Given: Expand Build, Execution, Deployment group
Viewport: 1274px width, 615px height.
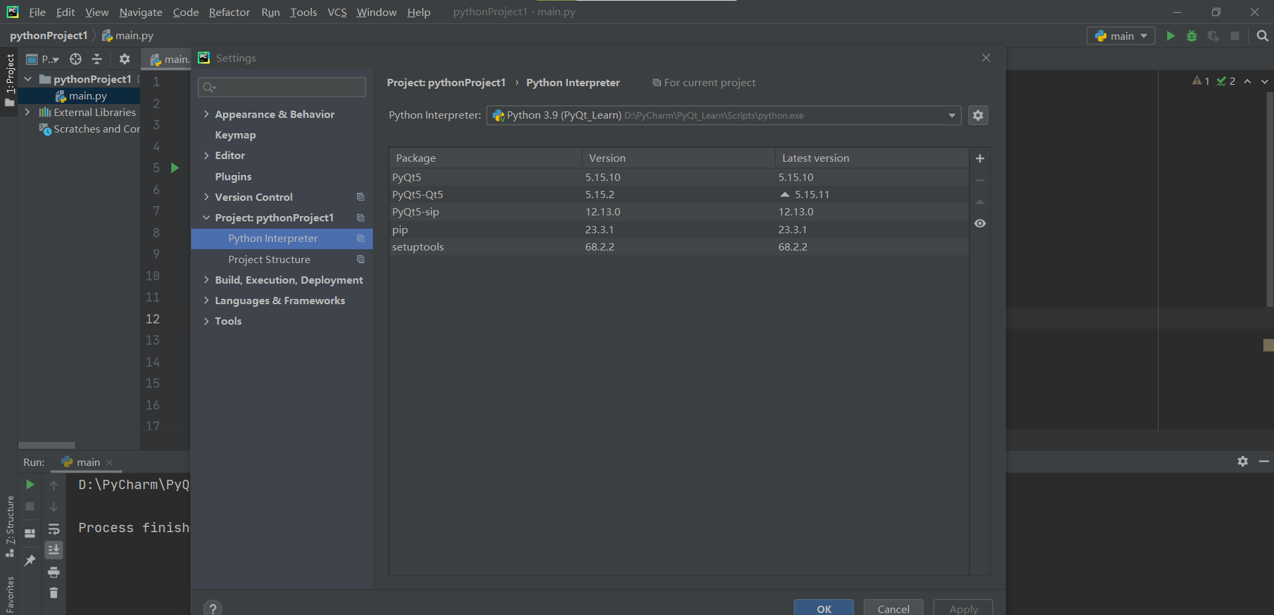Looking at the screenshot, I should click(x=206, y=280).
